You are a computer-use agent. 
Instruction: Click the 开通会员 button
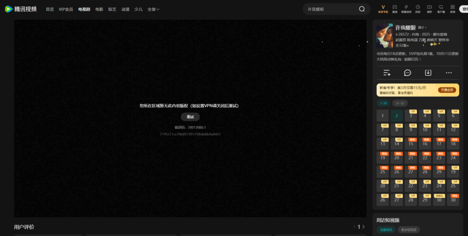(x=447, y=90)
